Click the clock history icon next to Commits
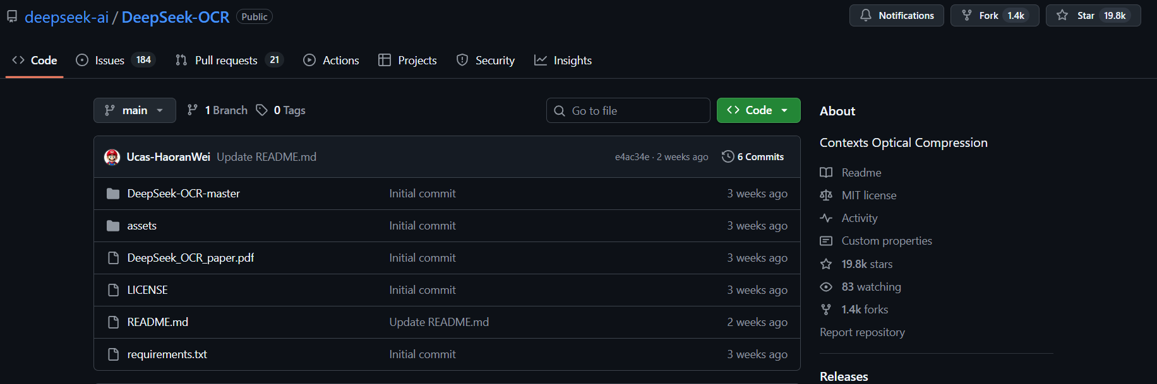The width and height of the screenshot is (1157, 384). coord(728,156)
